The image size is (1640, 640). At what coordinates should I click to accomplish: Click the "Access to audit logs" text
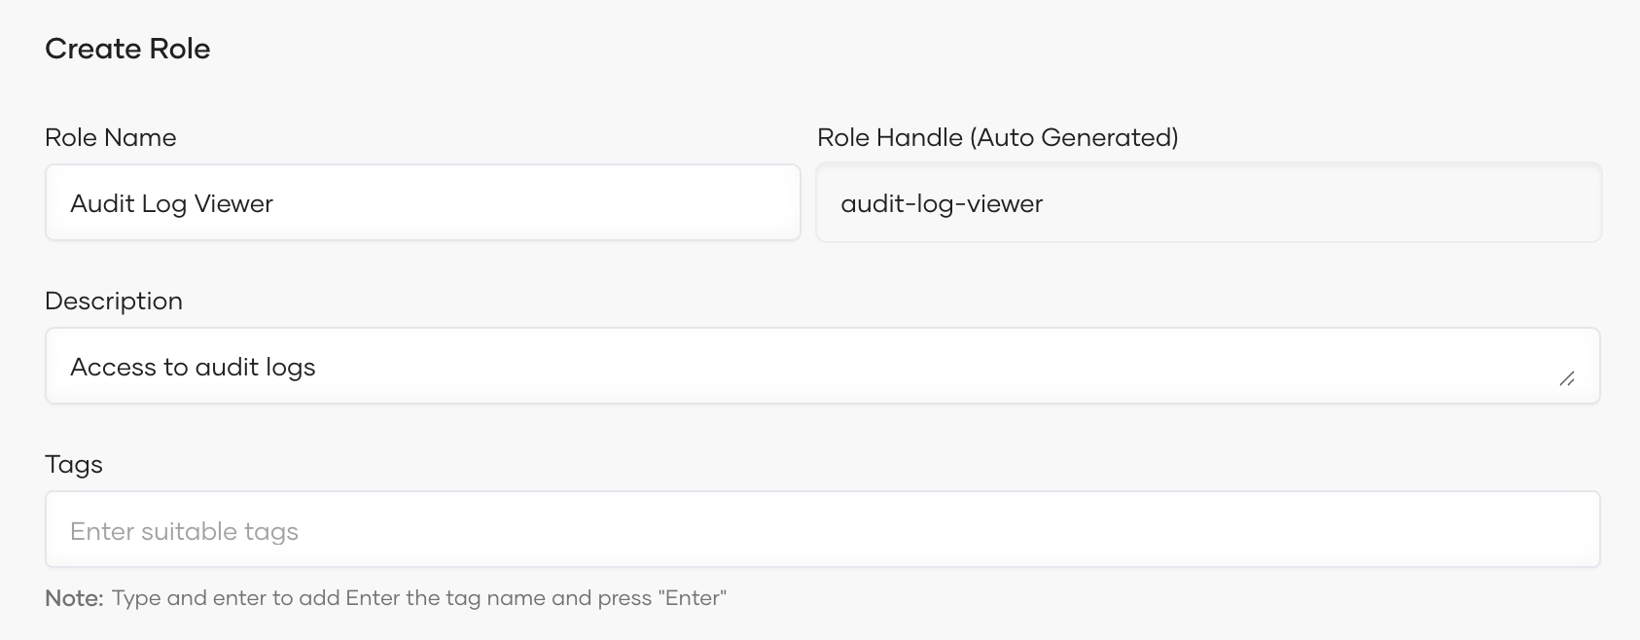[x=193, y=367]
